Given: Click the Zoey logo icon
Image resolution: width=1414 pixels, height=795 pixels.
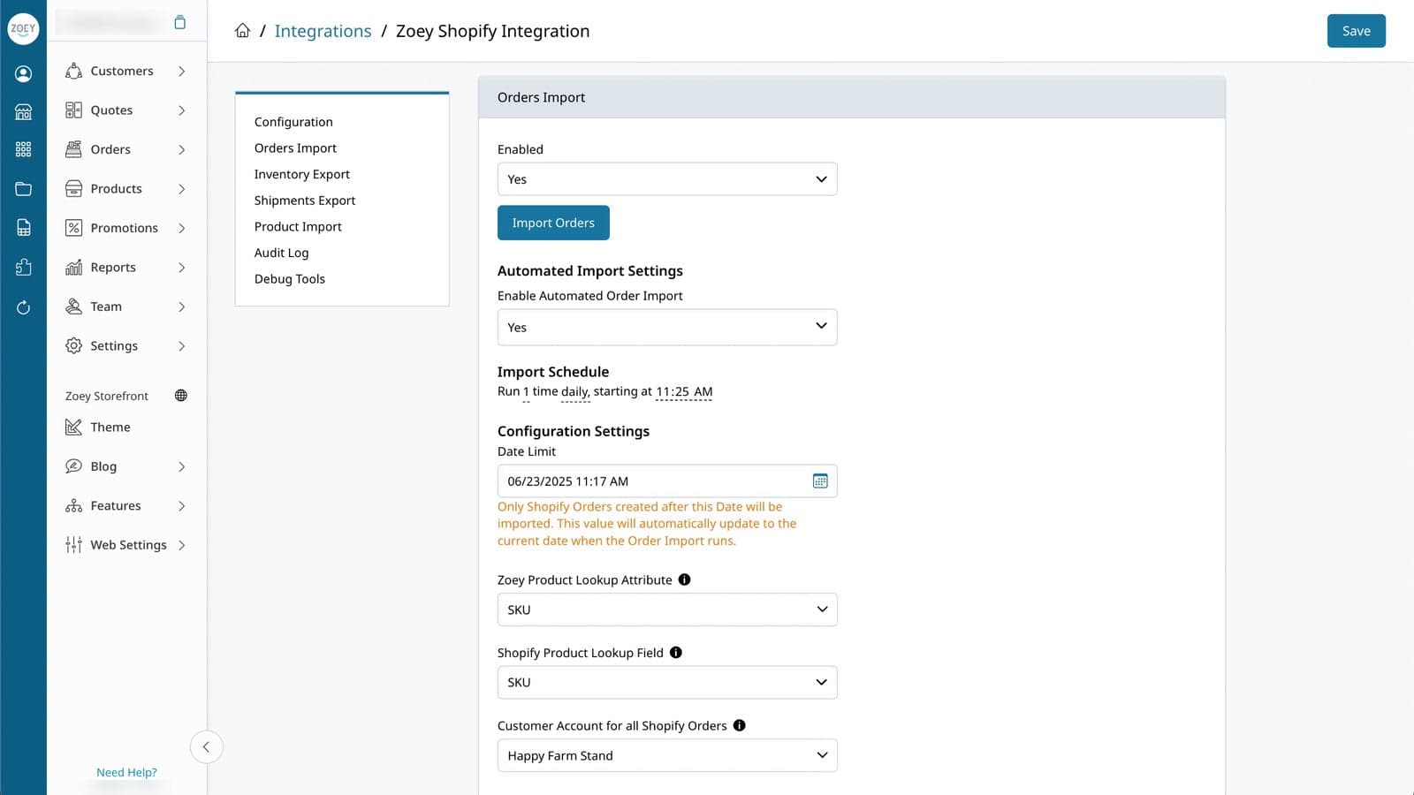Looking at the screenshot, I should [23, 28].
